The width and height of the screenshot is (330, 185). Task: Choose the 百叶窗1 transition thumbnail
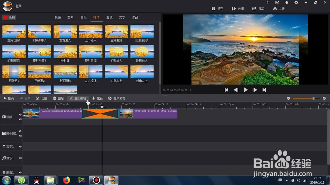click(14, 72)
